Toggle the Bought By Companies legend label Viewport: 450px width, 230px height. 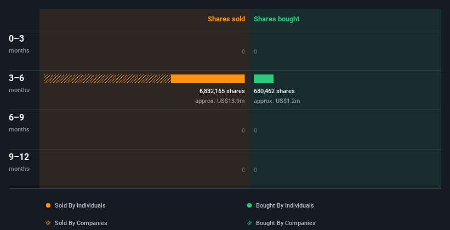click(x=286, y=223)
